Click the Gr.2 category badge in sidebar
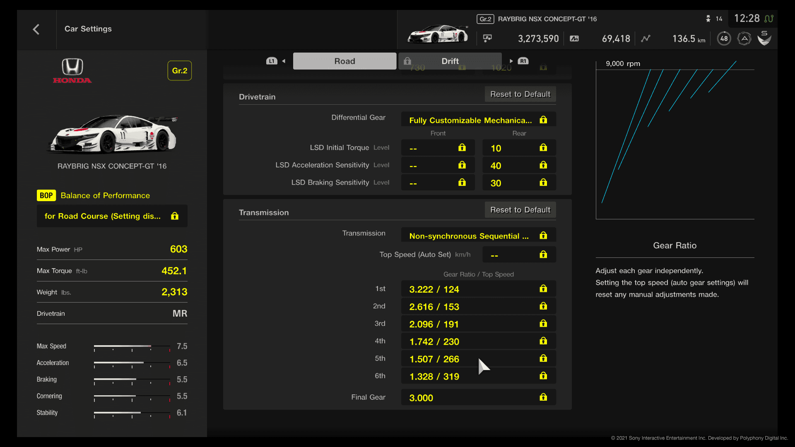The image size is (795, 447). pyautogui.click(x=180, y=71)
